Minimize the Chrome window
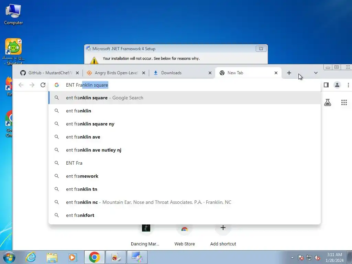This screenshot has width=352, height=264. 328,67
